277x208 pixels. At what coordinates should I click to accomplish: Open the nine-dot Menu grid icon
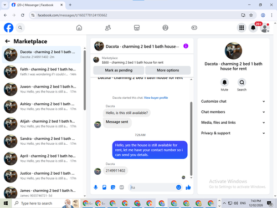click(242, 28)
